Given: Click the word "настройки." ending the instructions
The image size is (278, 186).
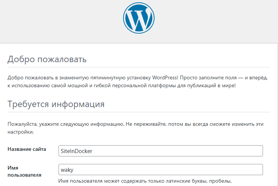Looking at the screenshot, I should click(x=21, y=132).
